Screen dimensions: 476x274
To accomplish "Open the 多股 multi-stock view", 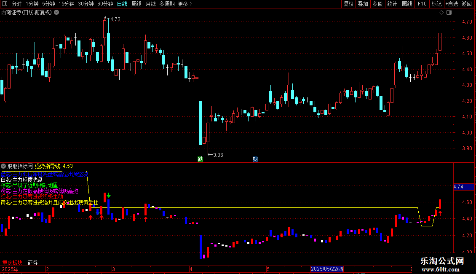I will pos(377,4).
